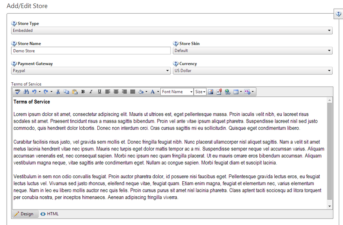Viewport: 343px width, 225px height.
Task: Click the spell check icon
Action: [x=18, y=92]
